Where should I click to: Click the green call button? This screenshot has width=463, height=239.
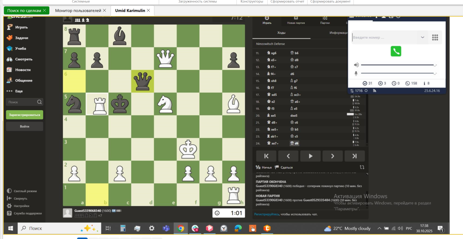(x=396, y=51)
